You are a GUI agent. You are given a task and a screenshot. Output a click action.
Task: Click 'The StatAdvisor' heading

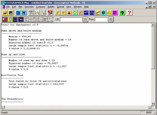(x=12, y=99)
